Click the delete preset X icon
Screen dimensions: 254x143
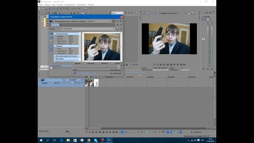(x=121, y=29)
